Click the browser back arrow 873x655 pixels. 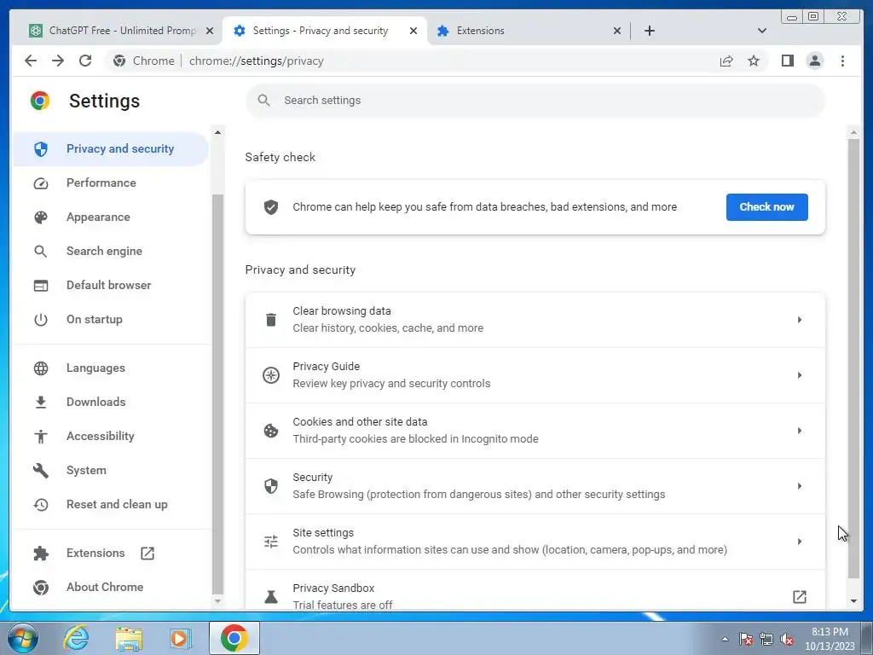point(31,61)
